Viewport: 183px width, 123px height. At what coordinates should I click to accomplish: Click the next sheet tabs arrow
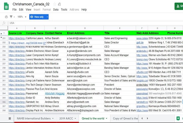coord(147,118)
